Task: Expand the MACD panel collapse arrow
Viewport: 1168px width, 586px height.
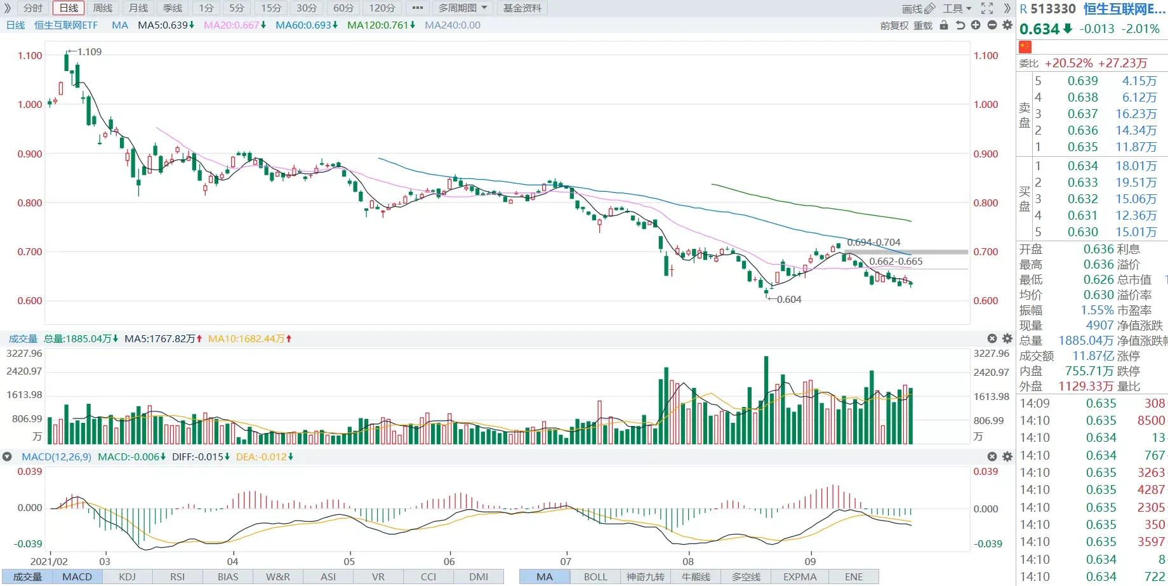Action: click(x=7, y=456)
